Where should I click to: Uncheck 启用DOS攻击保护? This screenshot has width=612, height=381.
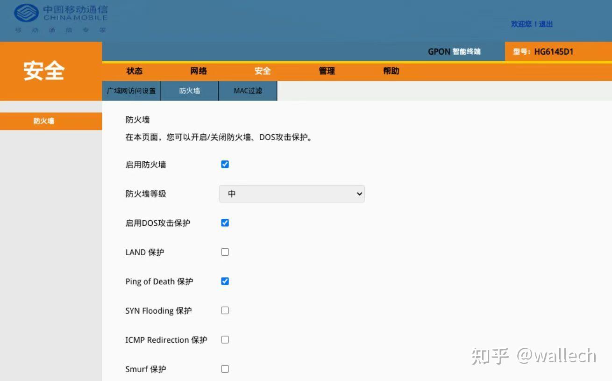tap(225, 223)
